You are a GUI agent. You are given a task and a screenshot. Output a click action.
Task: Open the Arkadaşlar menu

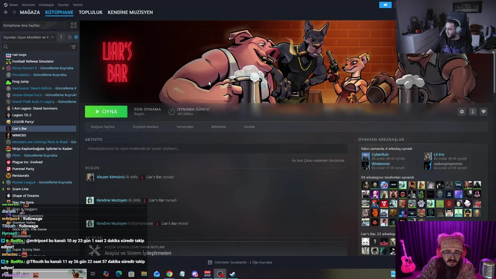pos(46,5)
